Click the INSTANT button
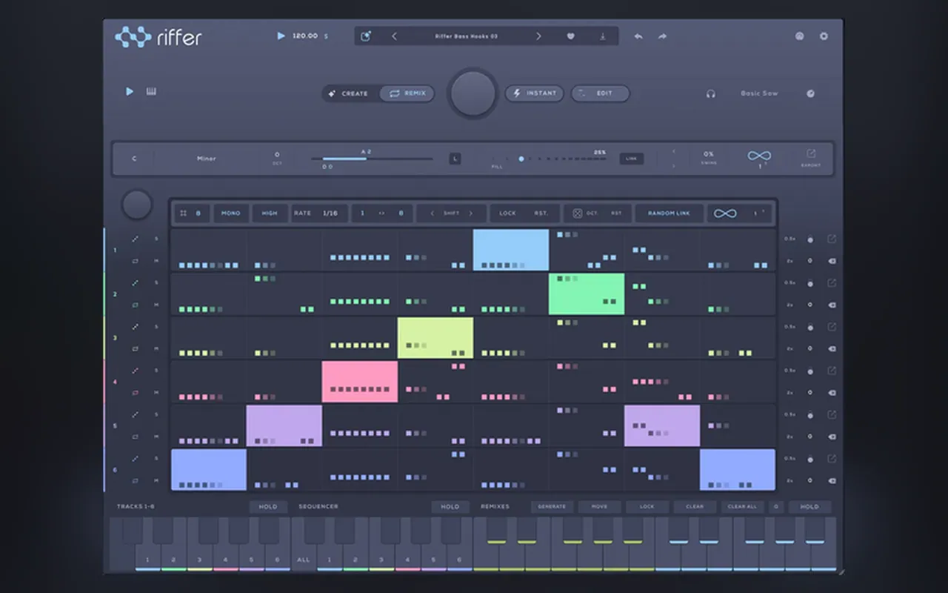 pyautogui.click(x=535, y=93)
